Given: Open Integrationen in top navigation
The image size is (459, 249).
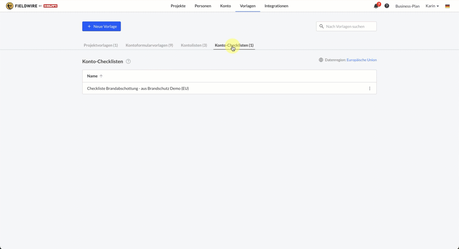Looking at the screenshot, I should 276,6.
